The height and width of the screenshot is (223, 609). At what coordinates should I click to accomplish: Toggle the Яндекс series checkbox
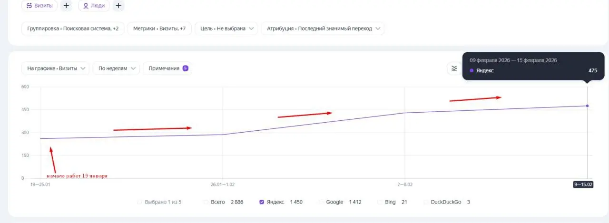click(x=262, y=202)
